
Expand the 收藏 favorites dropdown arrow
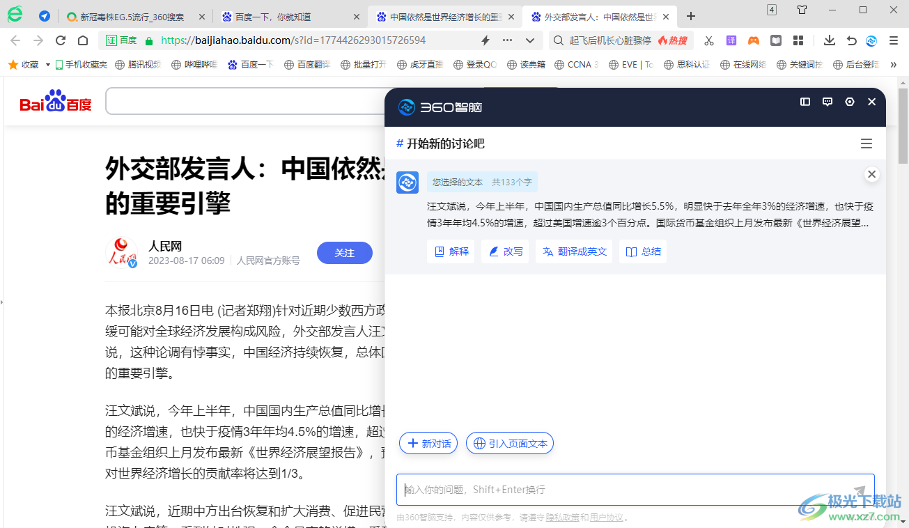[x=47, y=63]
